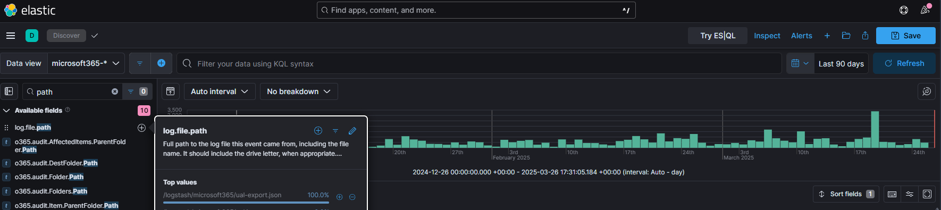Add log.file.path column from popover
Viewport: 941px width, 210px height.
tap(318, 131)
